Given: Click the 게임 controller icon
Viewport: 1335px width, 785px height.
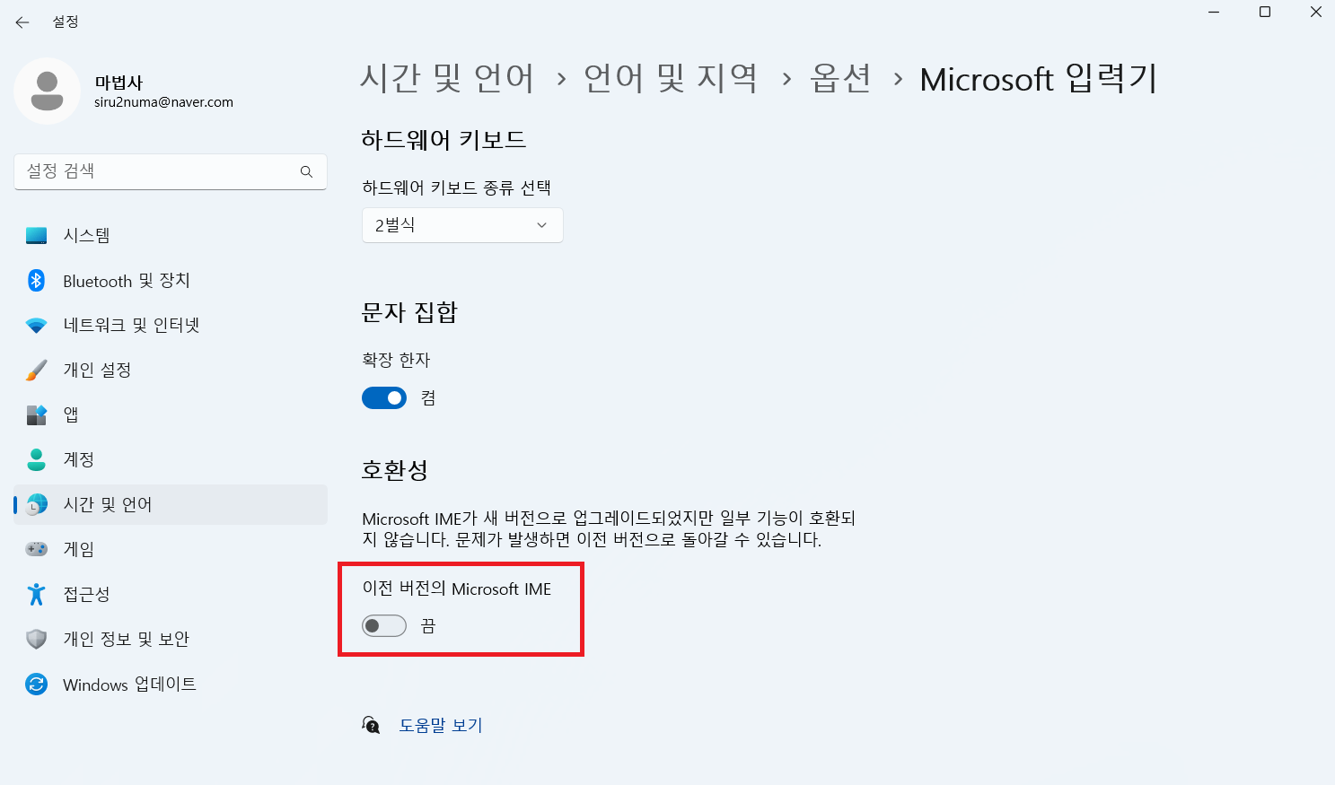Looking at the screenshot, I should (x=36, y=549).
